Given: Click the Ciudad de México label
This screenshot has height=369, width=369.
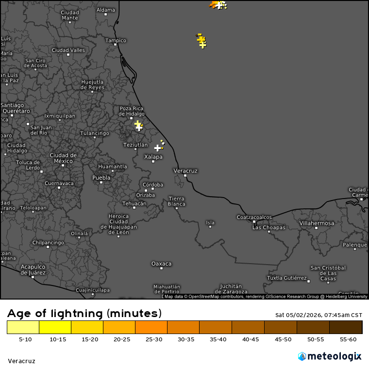Looking at the screenshot, I should point(63,158).
